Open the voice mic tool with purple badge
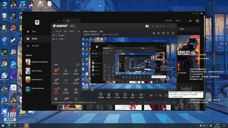The width and height of the screenshot is (228, 128). (56, 81)
